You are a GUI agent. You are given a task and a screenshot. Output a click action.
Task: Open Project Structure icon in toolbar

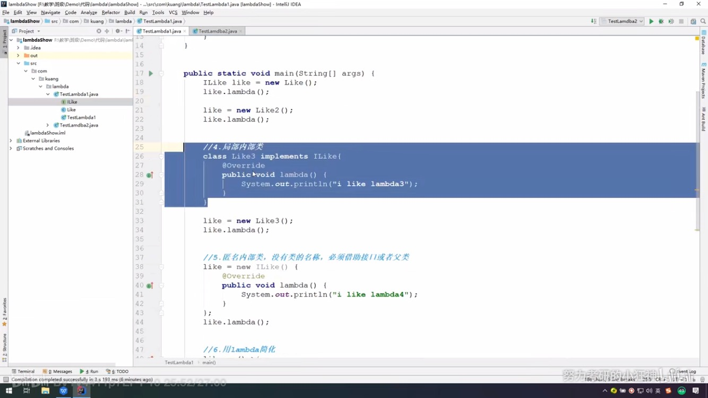(693, 21)
